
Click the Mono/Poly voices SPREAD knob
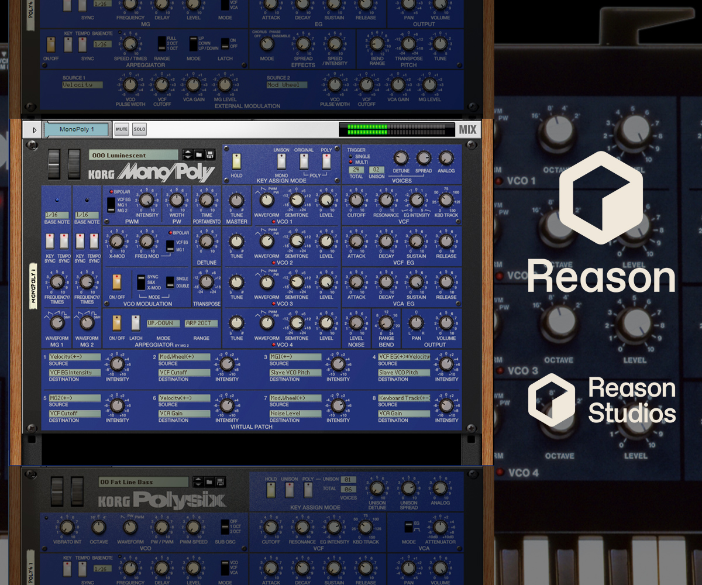(x=423, y=158)
